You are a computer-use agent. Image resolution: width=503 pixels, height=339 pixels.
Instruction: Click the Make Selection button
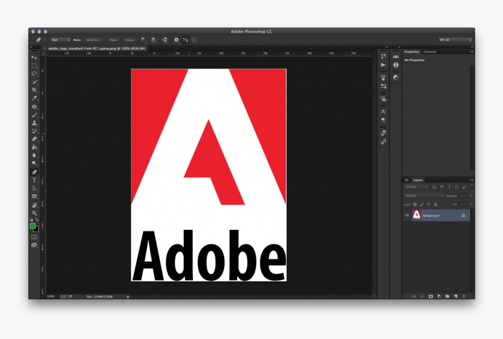tap(94, 40)
